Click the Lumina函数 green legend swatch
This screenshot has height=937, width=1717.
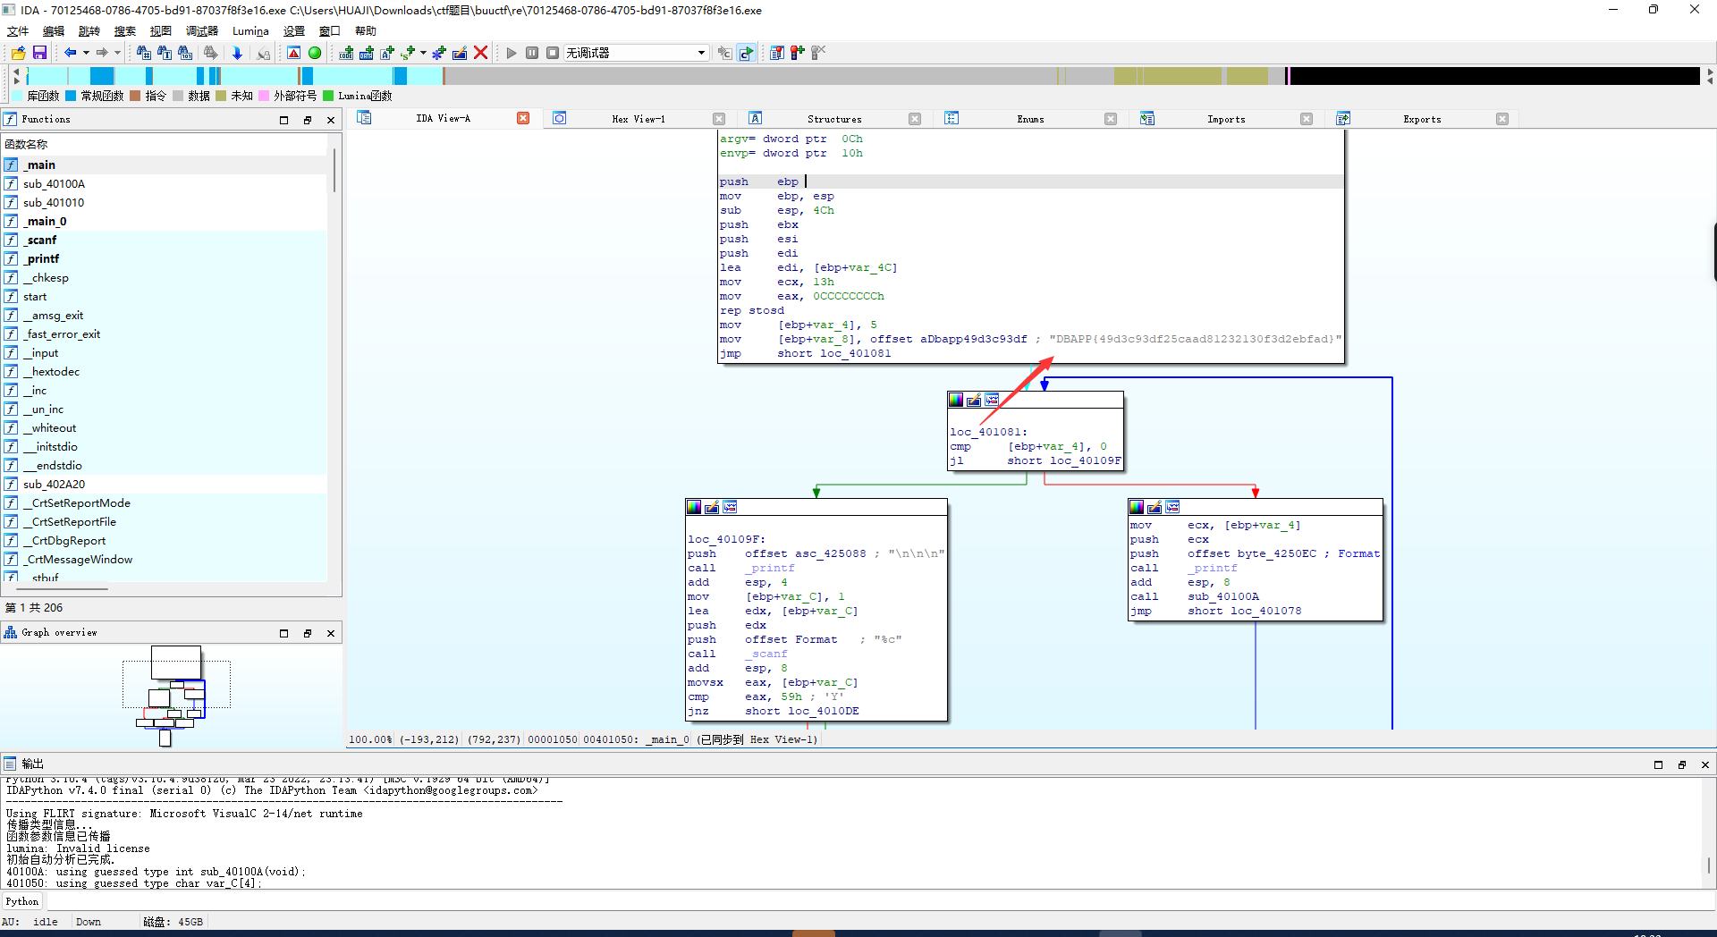[328, 96]
